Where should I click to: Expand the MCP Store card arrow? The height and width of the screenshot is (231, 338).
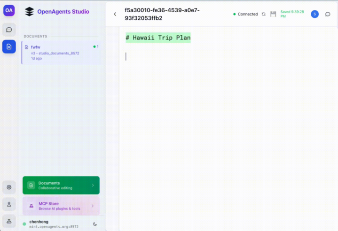pos(93,206)
